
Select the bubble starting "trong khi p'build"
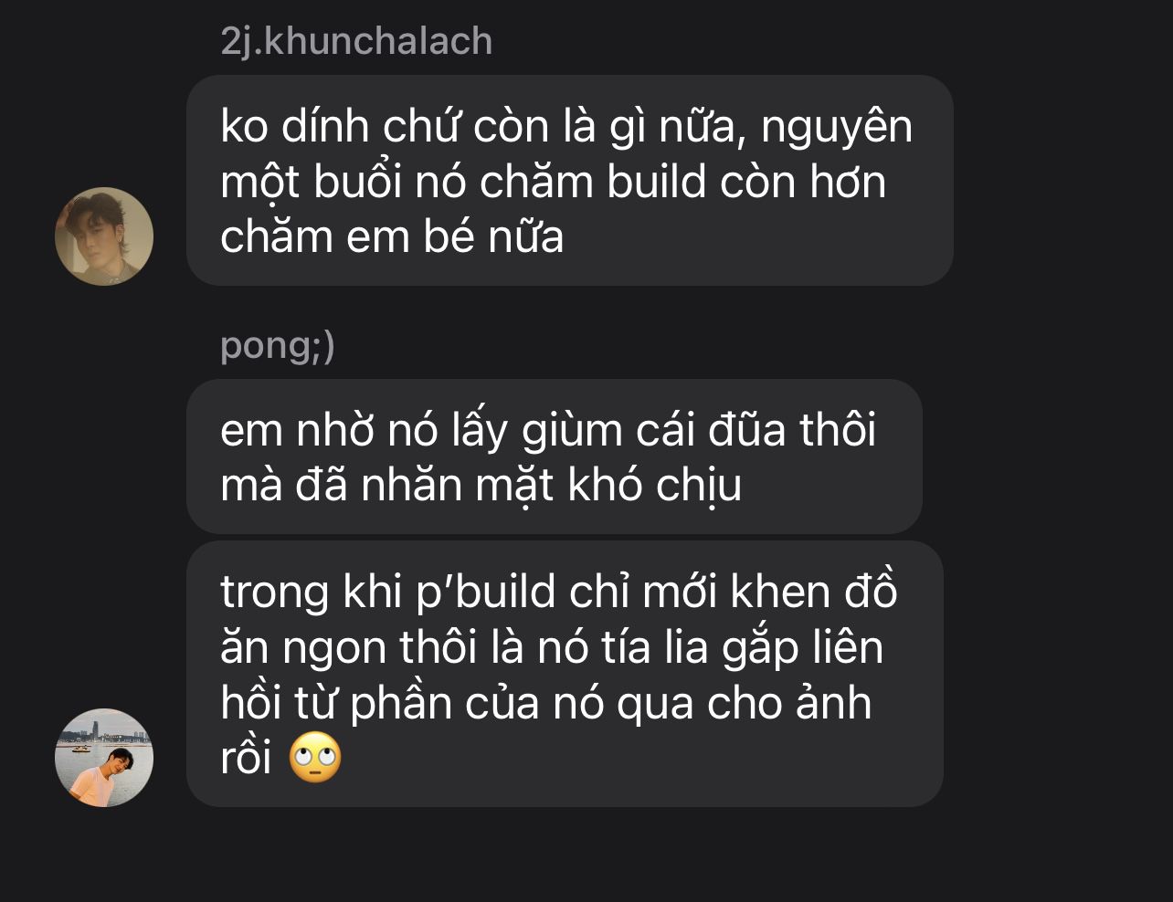click(565, 674)
